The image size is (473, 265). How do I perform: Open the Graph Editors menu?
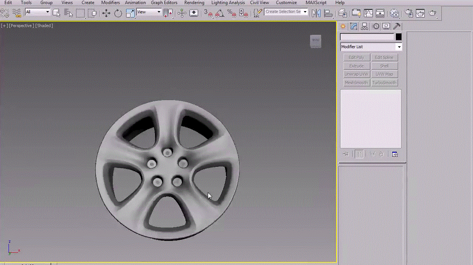click(164, 3)
